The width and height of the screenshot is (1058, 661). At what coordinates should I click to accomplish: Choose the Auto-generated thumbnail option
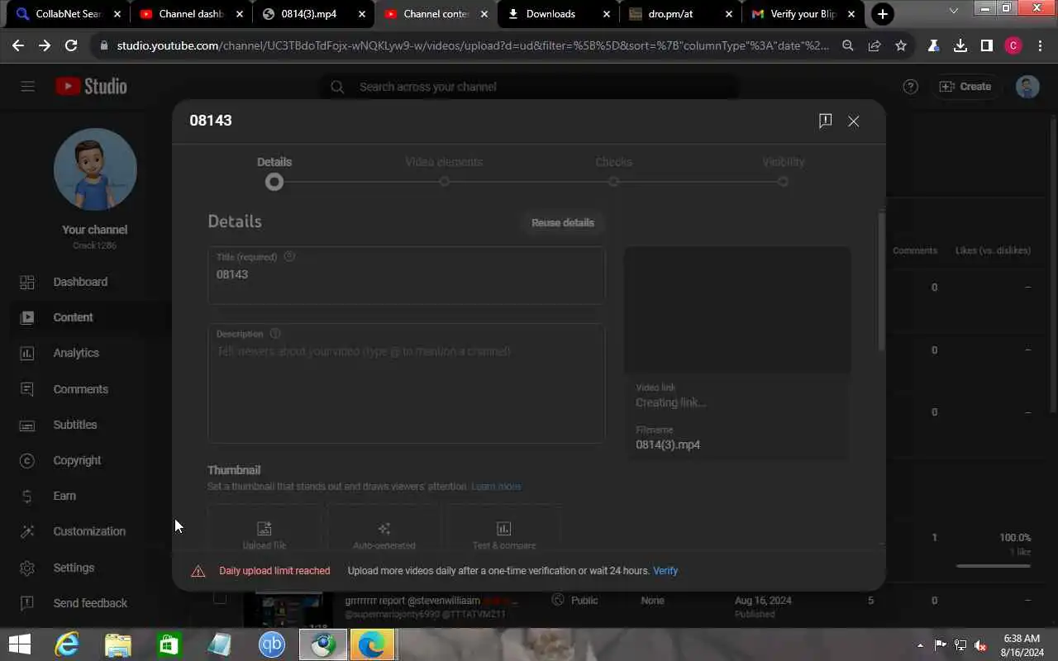384,529
